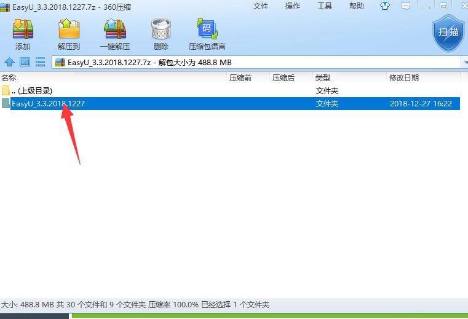The image size is (468, 319).
Task: Go up one level with blue arrow
Action: pyautogui.click(x=10, y=62)
